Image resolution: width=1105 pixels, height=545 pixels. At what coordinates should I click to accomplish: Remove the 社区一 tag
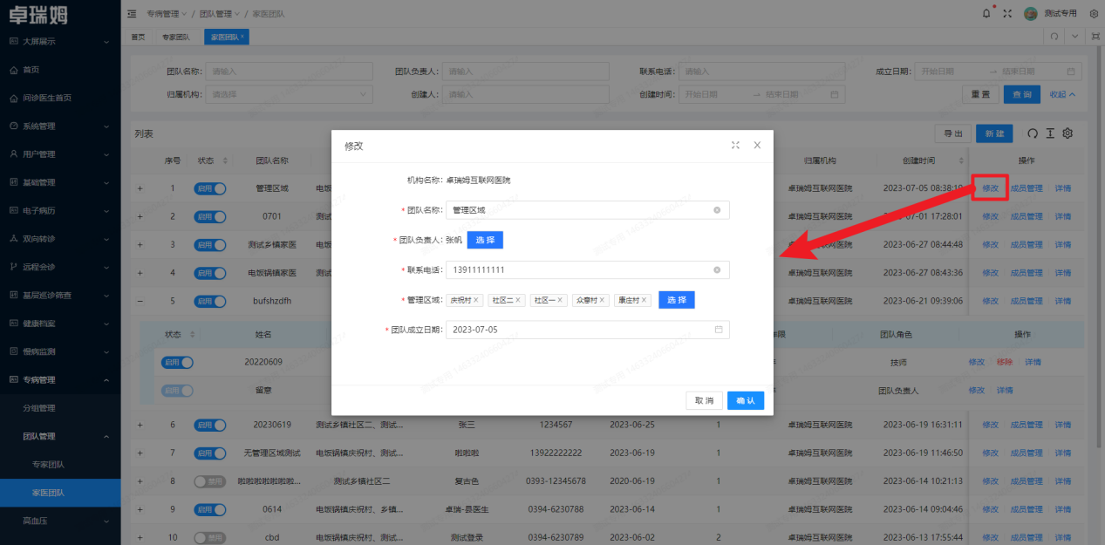(x=560, y=300)
